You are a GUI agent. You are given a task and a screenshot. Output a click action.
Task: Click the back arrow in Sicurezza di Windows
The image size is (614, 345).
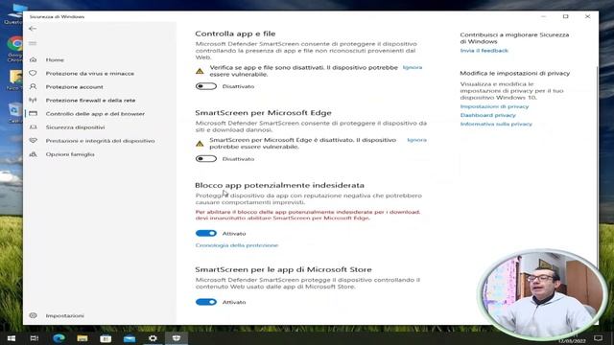[33, 29]
